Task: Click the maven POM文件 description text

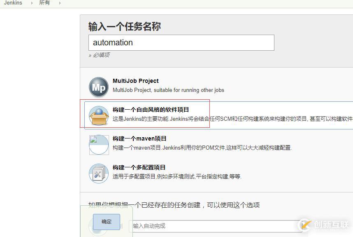Action: tap(202, 148)
